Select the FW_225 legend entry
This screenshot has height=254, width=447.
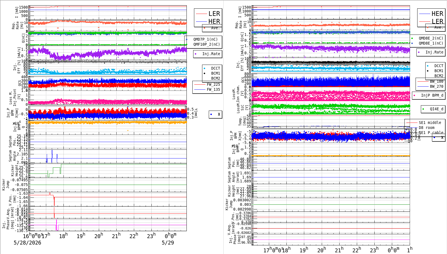point(213,84)
